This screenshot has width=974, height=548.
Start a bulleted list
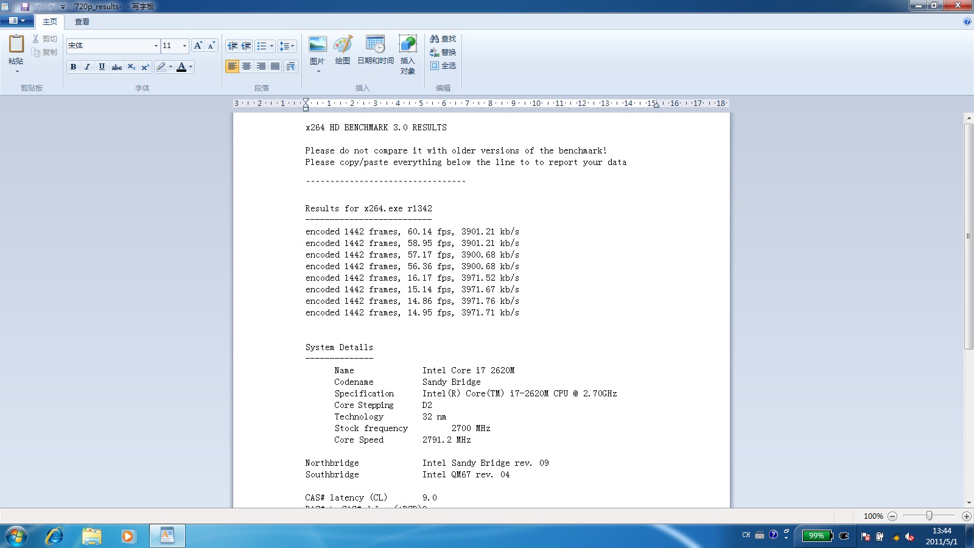262,46
